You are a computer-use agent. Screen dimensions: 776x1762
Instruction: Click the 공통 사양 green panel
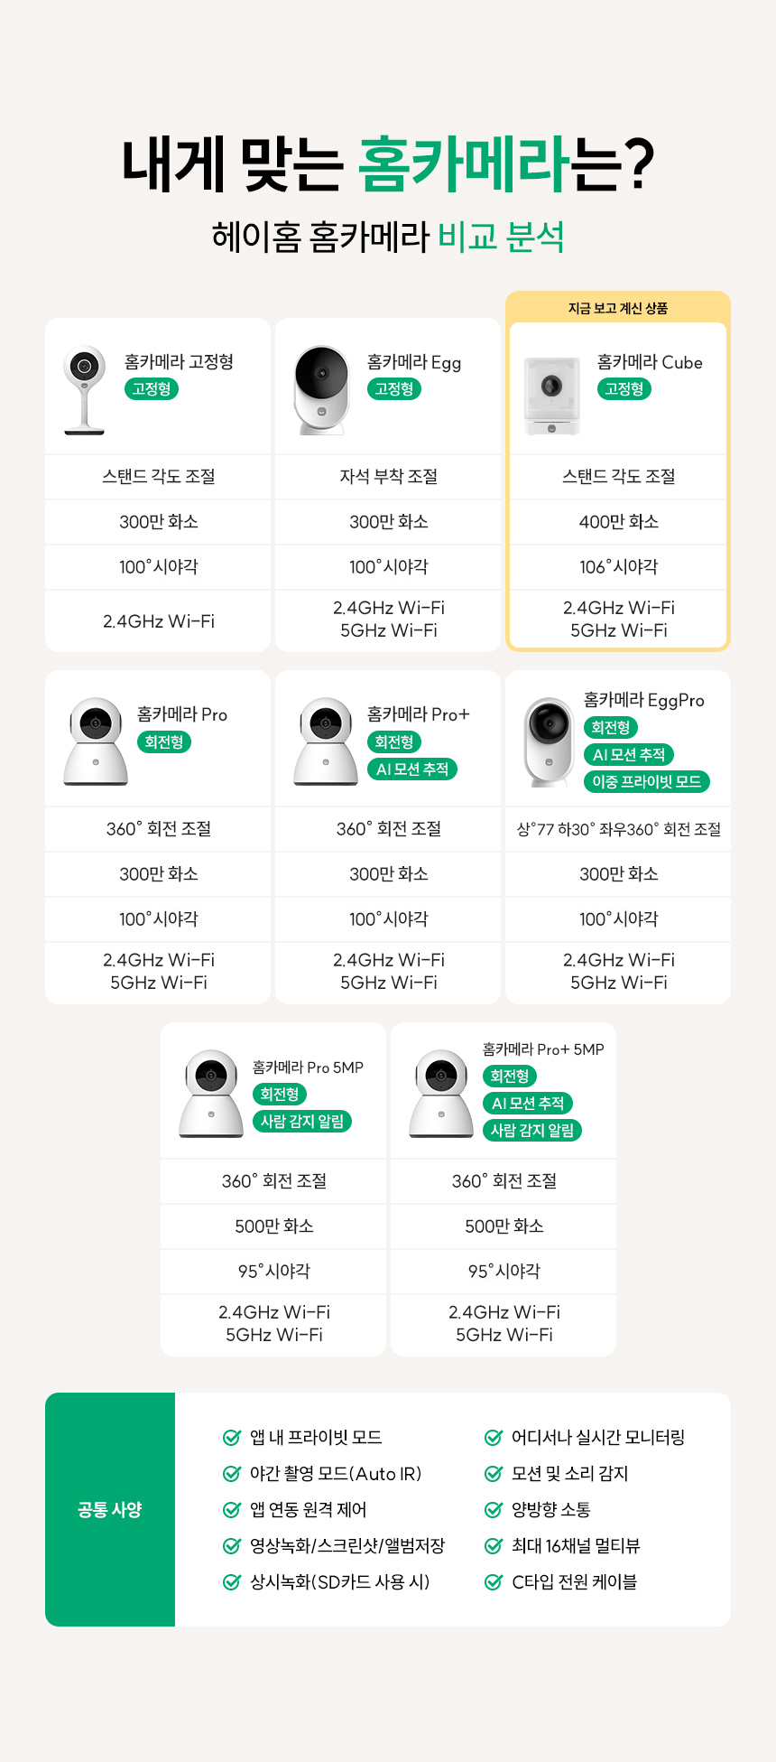110,1509
